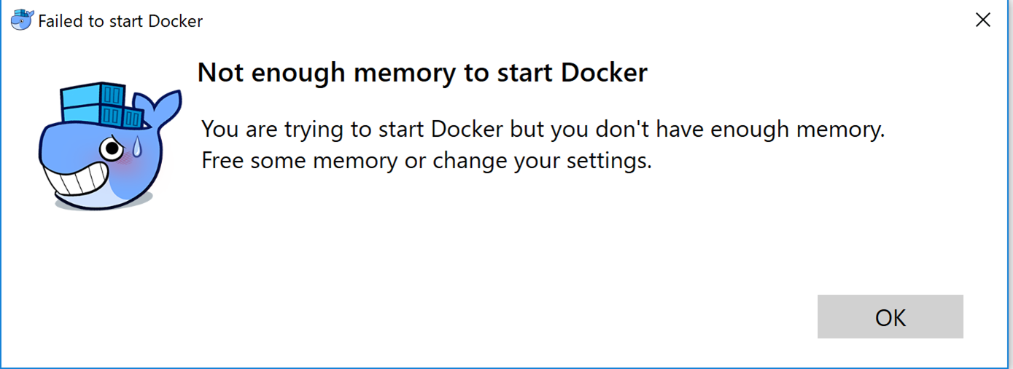
Task: Close the Failed to start Docker dialog
Action: click(982, 20)
